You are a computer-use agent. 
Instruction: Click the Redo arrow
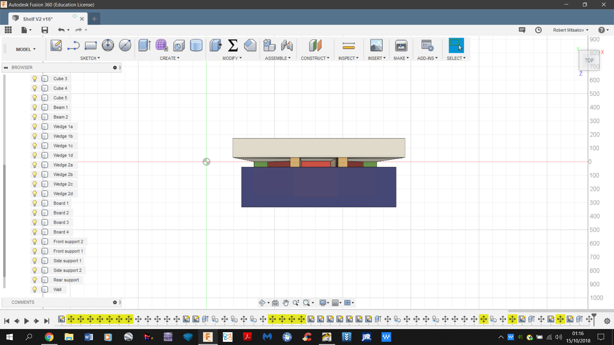click(78, 30)
